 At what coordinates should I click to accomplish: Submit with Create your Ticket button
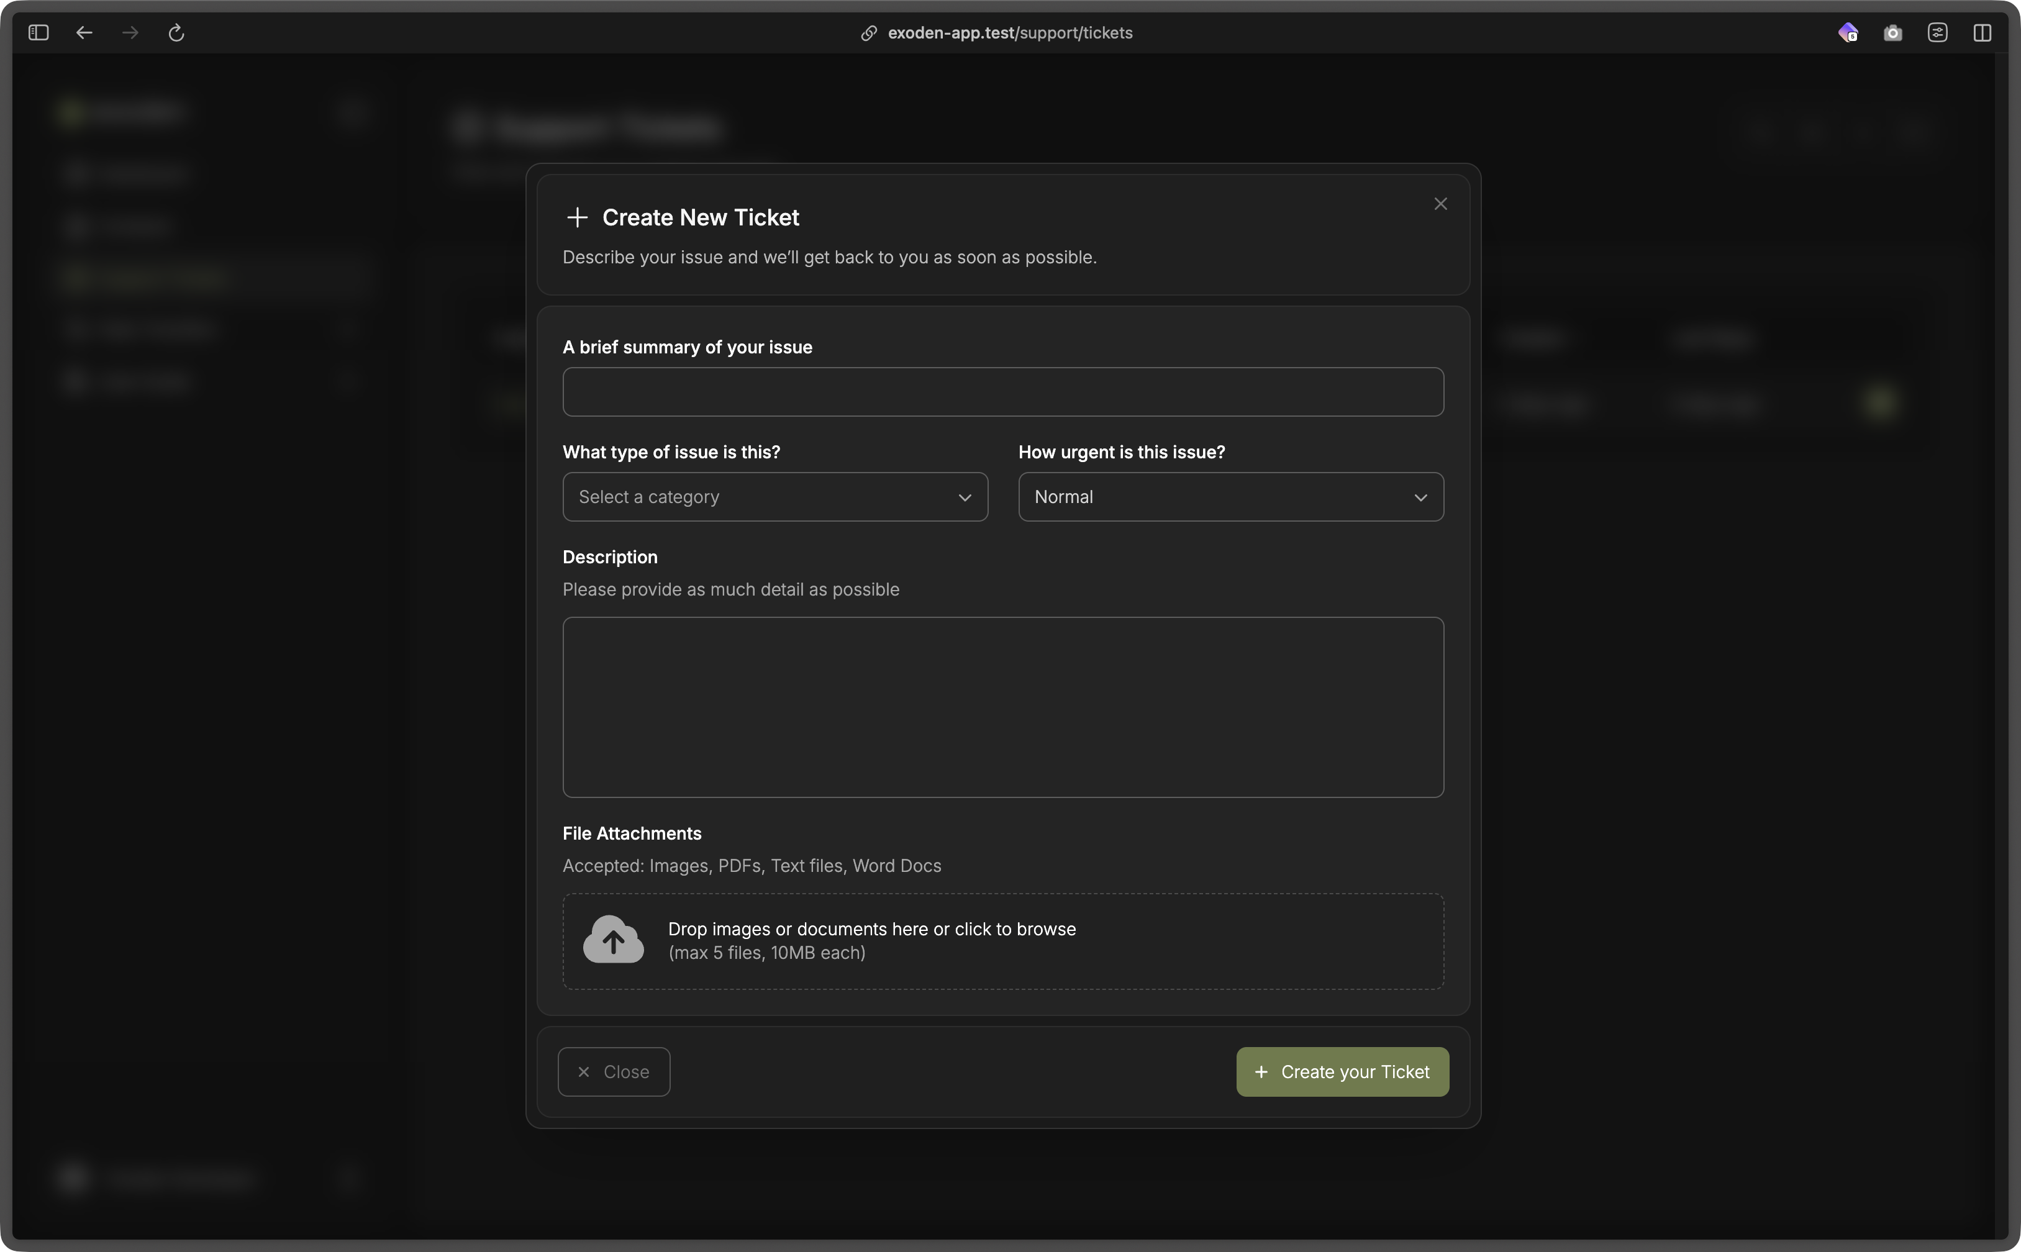point(1342,1071)
